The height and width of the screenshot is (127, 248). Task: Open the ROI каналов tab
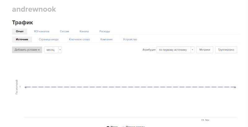coord(42,31)
